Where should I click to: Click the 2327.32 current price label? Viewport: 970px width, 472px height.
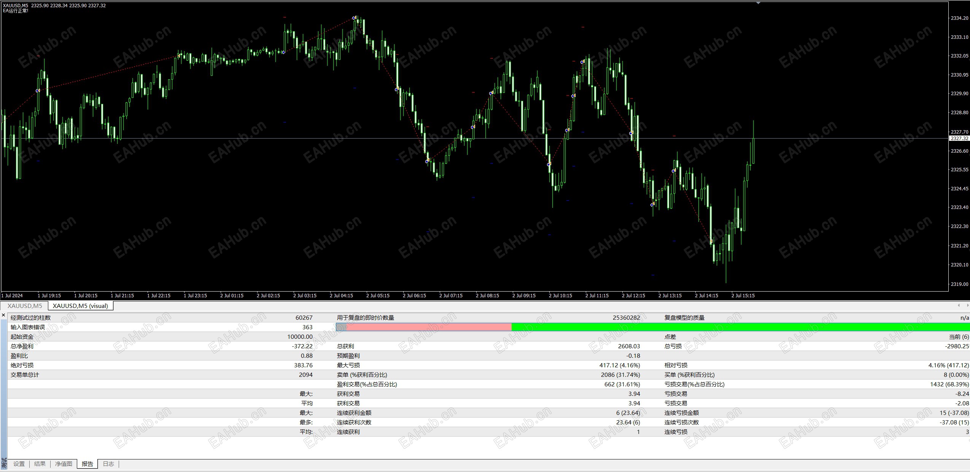coord(959,139)
